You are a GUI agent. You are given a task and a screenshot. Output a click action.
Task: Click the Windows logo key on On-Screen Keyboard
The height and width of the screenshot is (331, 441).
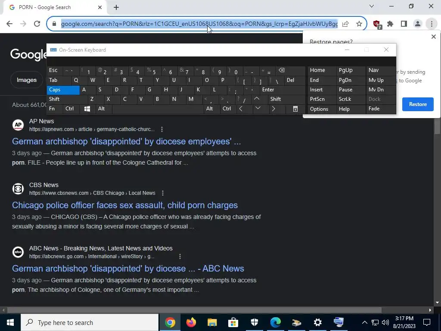[x=87, y=109]
